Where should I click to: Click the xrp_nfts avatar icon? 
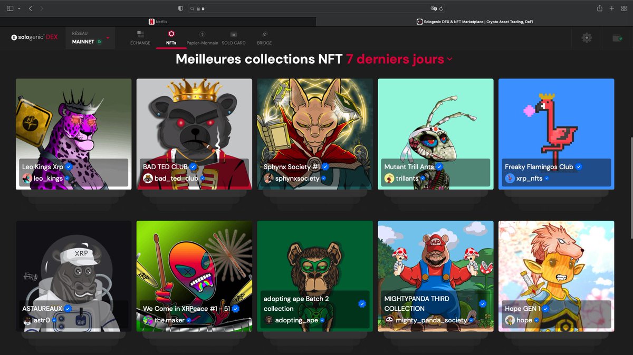pyautogui.click(x=510, y=179)
